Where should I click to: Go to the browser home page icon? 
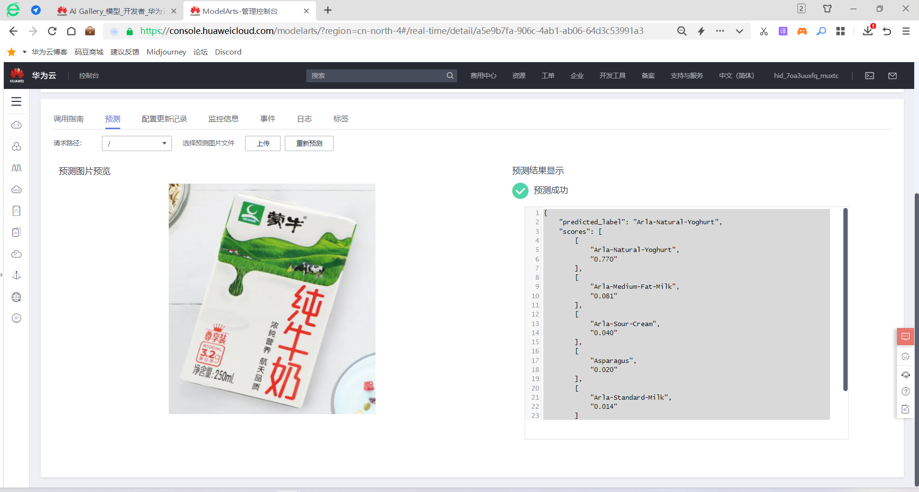71,31
